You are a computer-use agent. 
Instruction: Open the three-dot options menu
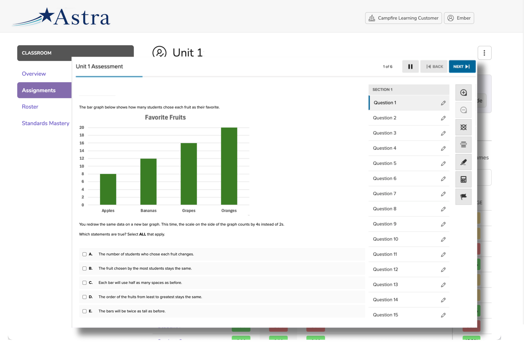[x=484, y=53]
